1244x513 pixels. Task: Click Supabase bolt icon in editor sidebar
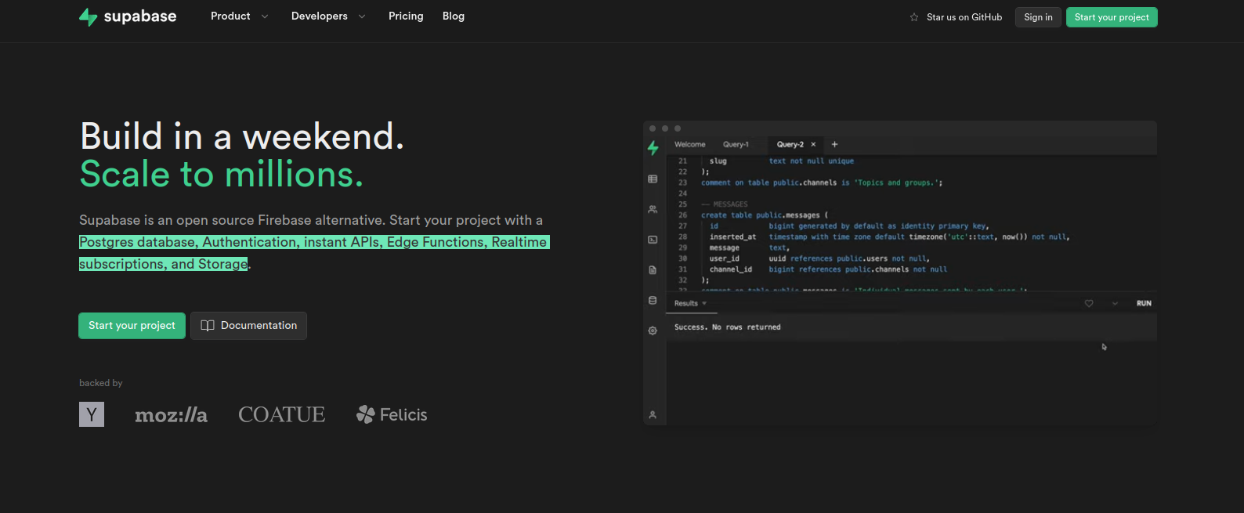[x=653, y=147]
